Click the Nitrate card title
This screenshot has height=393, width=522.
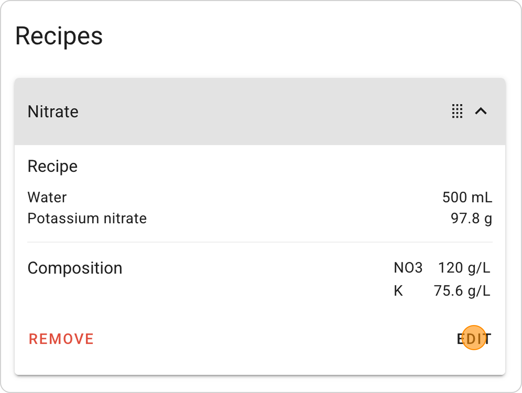pos(53,112)
